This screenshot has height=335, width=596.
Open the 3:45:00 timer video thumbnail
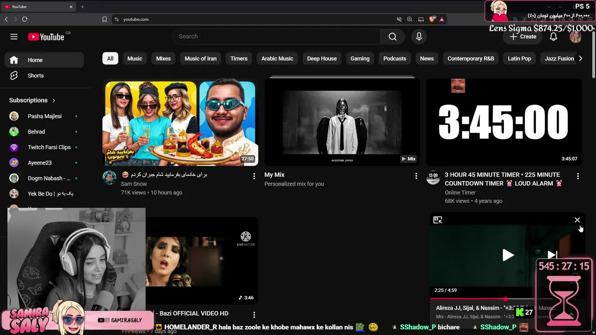504,122
